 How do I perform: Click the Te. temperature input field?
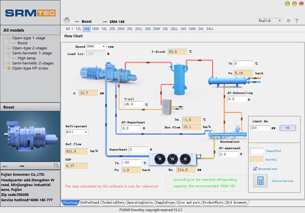tap(132, 163)
